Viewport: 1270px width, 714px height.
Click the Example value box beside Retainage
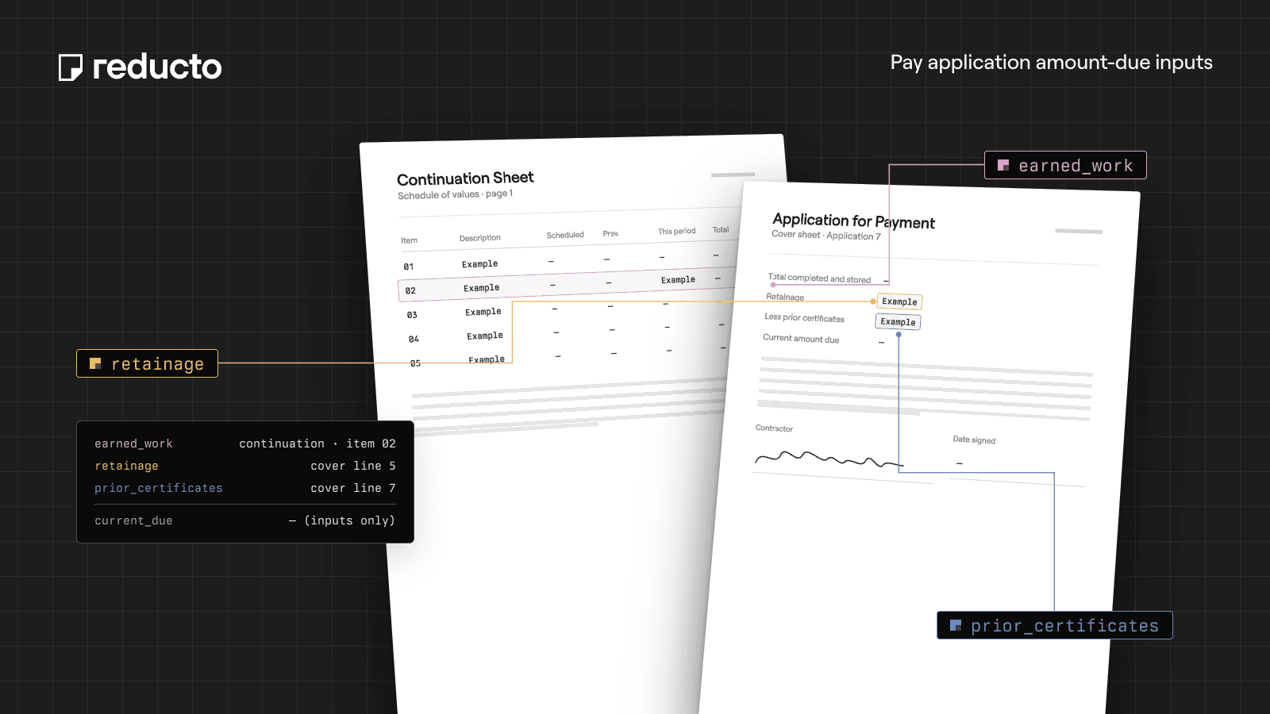click(899, 301)
